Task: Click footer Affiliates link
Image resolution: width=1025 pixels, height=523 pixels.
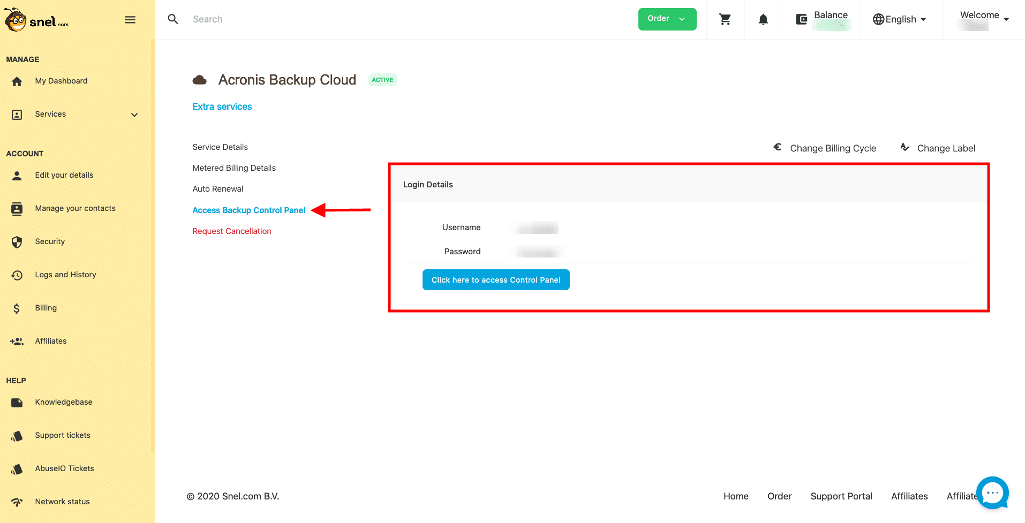Action: [x=909, y=496]
